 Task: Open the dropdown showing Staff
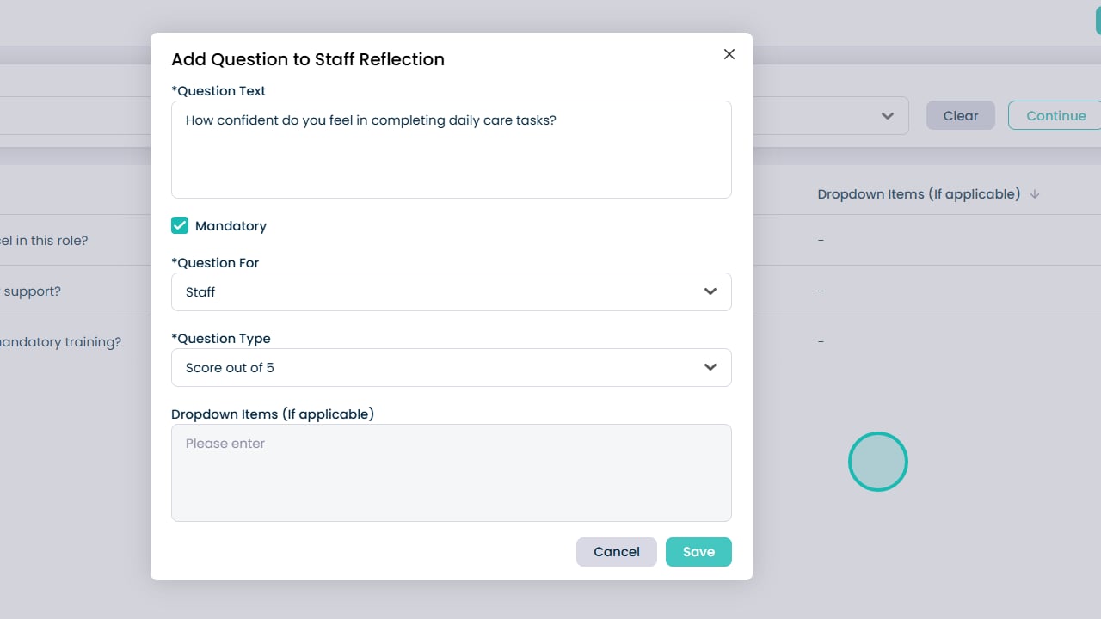click(x=451, y=291)
